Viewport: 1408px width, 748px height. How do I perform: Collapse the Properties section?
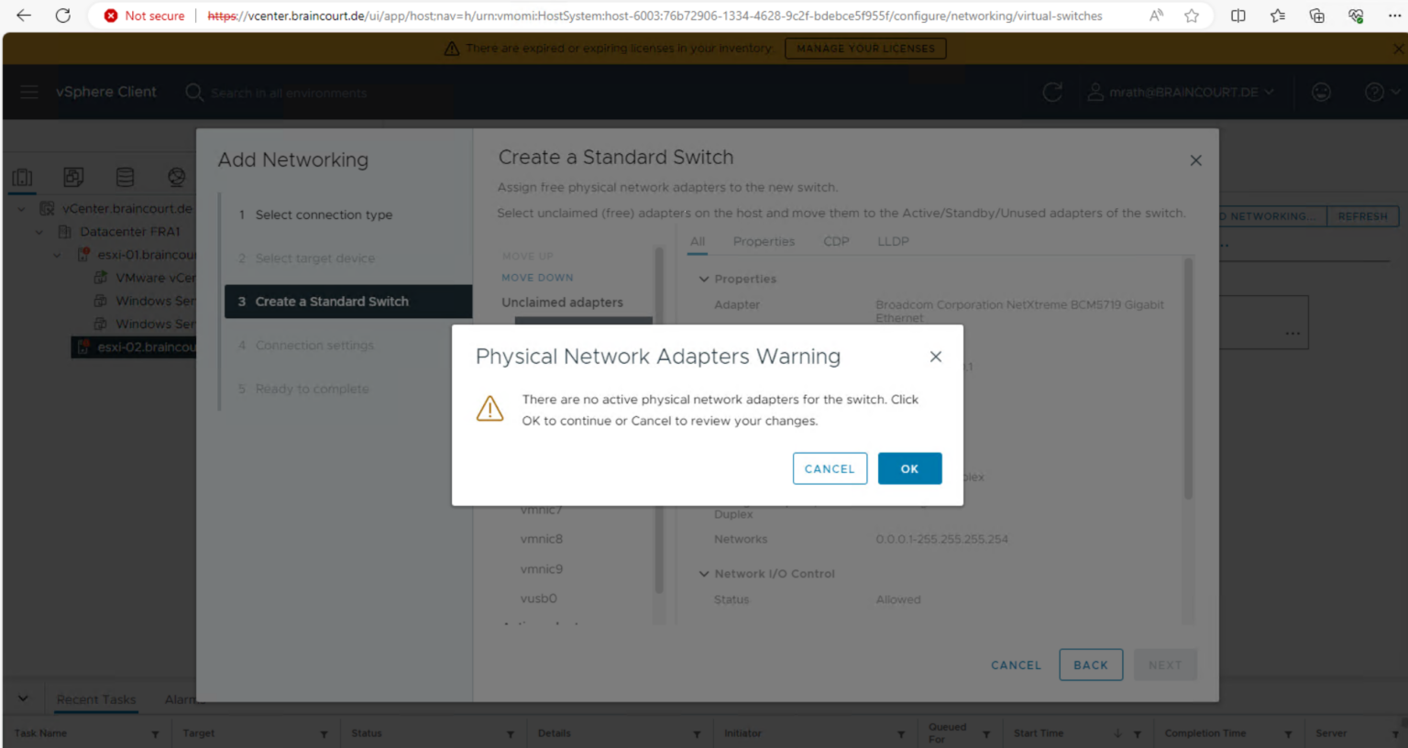click(704, 279)
